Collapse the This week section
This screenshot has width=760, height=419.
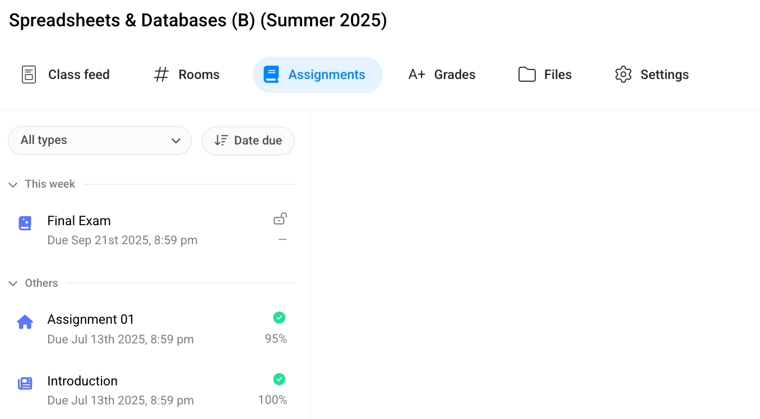(x=13, y=184)
